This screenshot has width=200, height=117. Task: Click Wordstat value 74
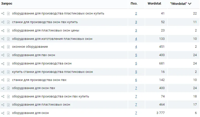pos(163,96)
